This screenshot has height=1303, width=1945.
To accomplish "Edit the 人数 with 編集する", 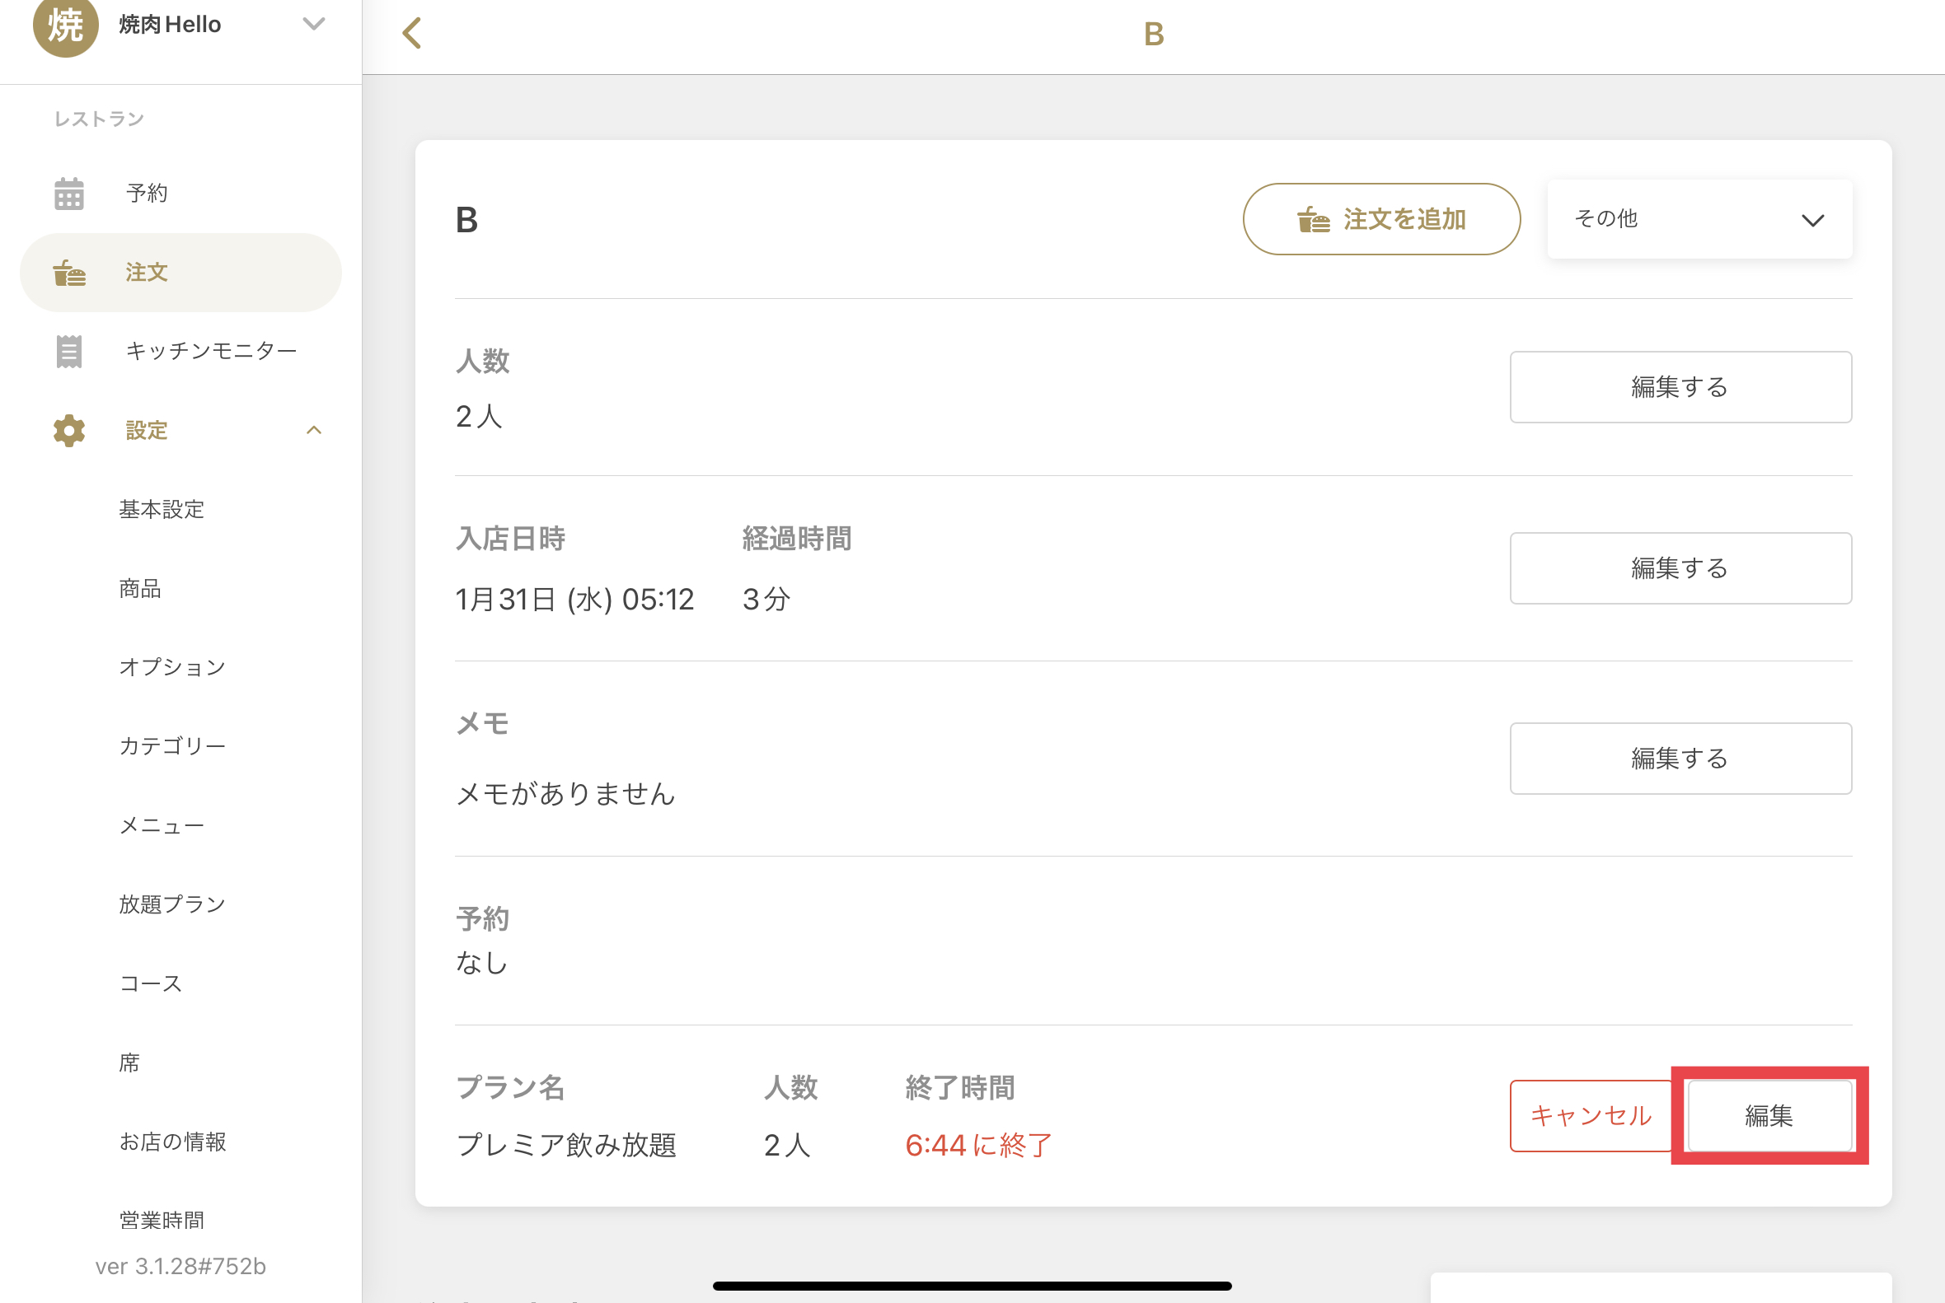I will tap(1680, 387).
